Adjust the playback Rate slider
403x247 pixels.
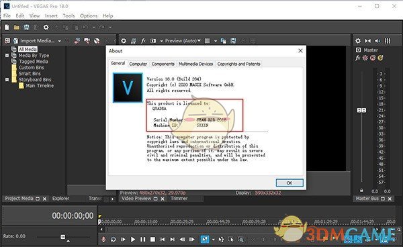(x=63, y=237)
